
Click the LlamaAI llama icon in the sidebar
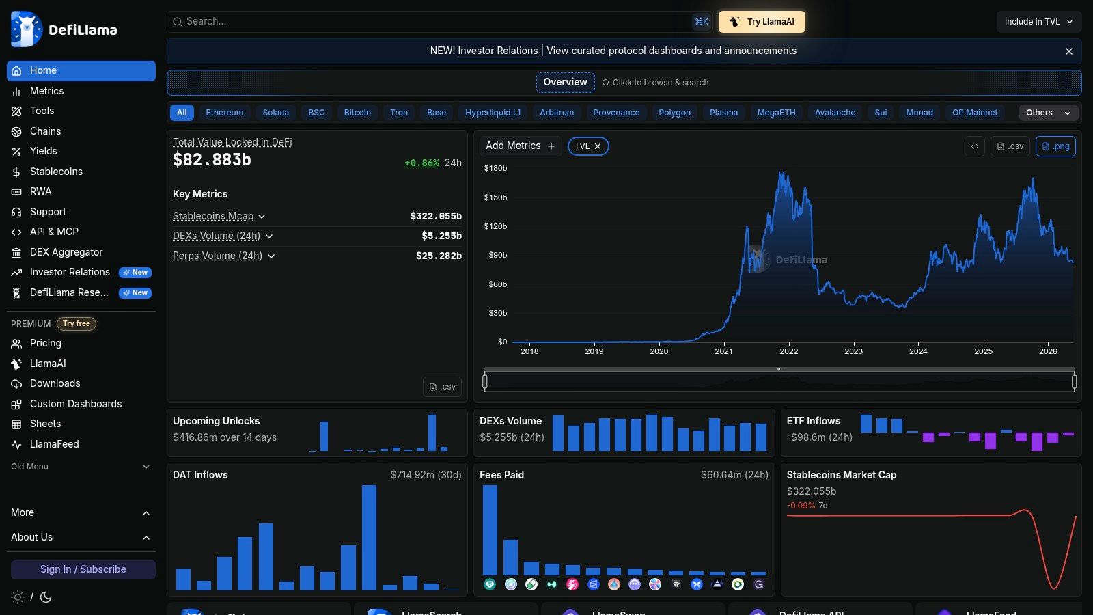point(16,364)
